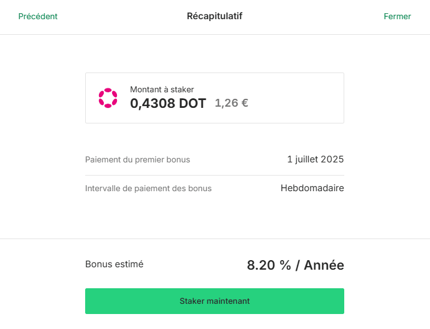
Task: Click the Année text in bonus rate
Action: [x=324, y=265]
